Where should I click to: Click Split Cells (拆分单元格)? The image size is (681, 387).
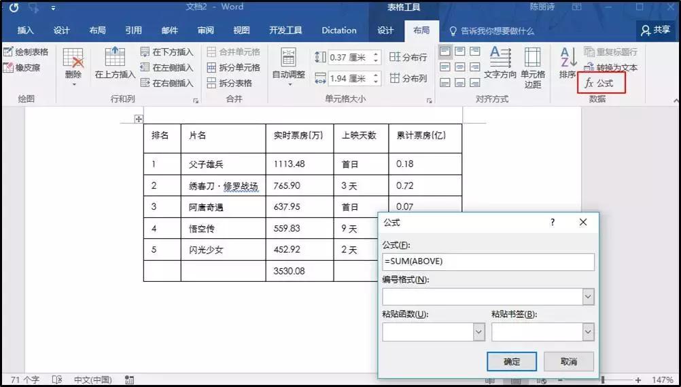(234, 68)
